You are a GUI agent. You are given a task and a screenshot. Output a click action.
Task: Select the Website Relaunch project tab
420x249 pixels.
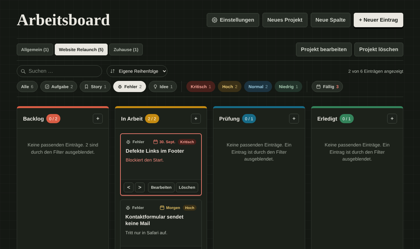click(81, 49)
